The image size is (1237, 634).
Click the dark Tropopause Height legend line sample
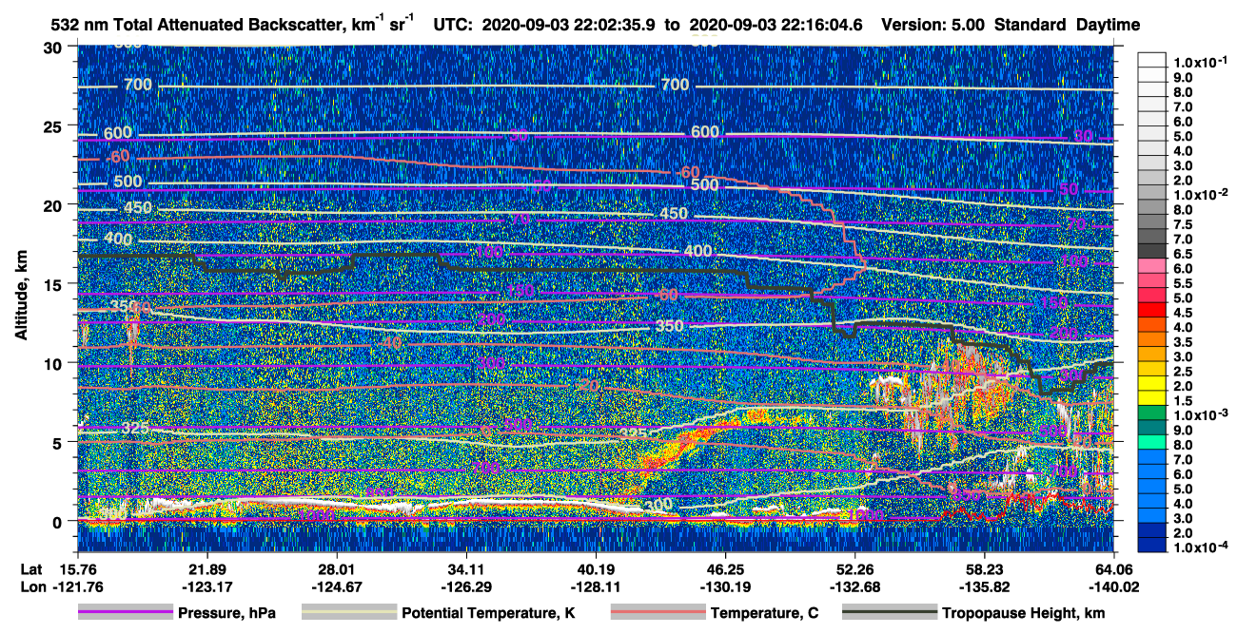click(890, 613)
